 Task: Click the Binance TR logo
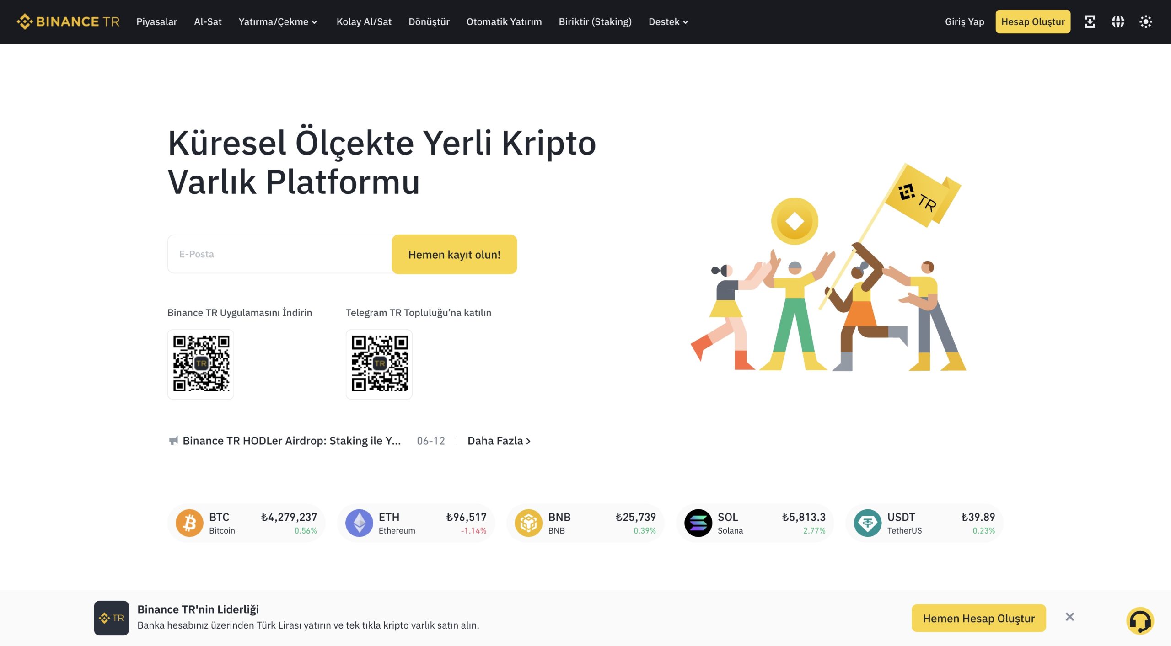pos(68,21)
